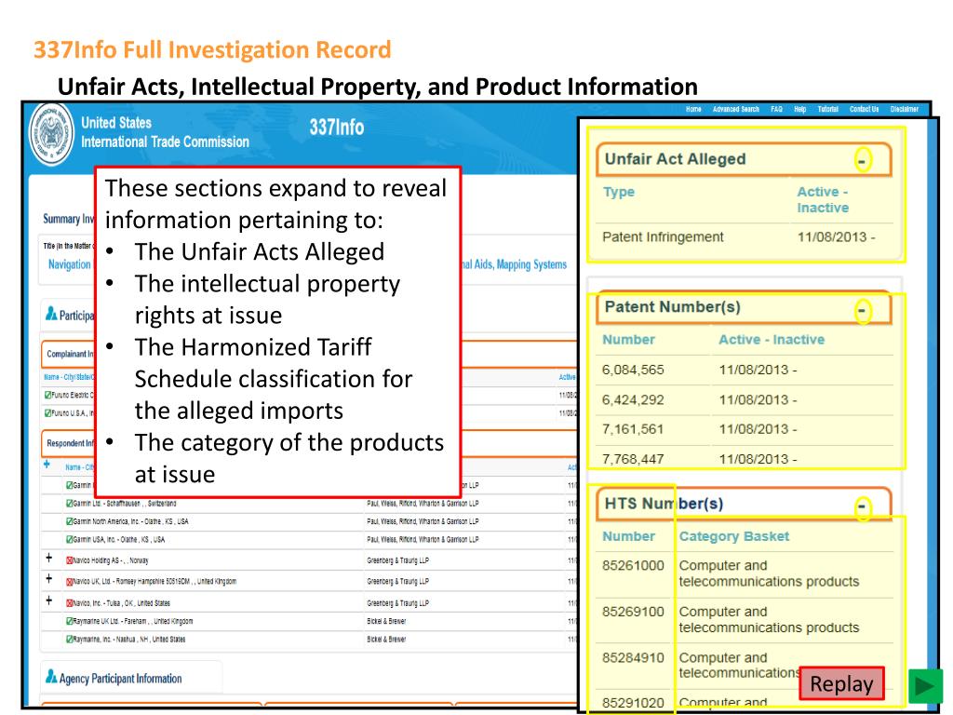Screen dimensions: 953x715
Task: Click the green play arrow button
Action: (x=926, y=686)
